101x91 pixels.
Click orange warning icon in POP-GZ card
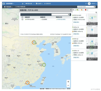click(x=73, y=43)
